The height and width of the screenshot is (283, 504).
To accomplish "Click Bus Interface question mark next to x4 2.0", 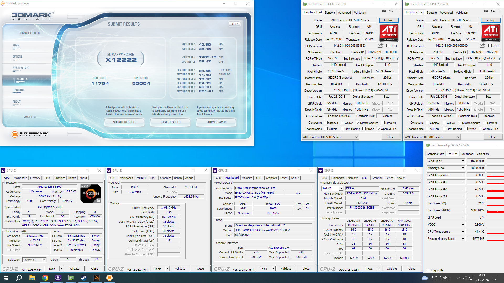I will [499, 58].
